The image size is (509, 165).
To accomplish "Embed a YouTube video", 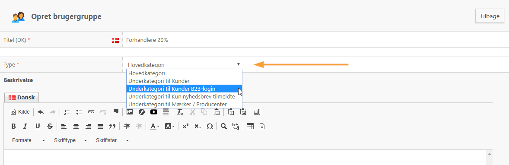I will [153, 112].
